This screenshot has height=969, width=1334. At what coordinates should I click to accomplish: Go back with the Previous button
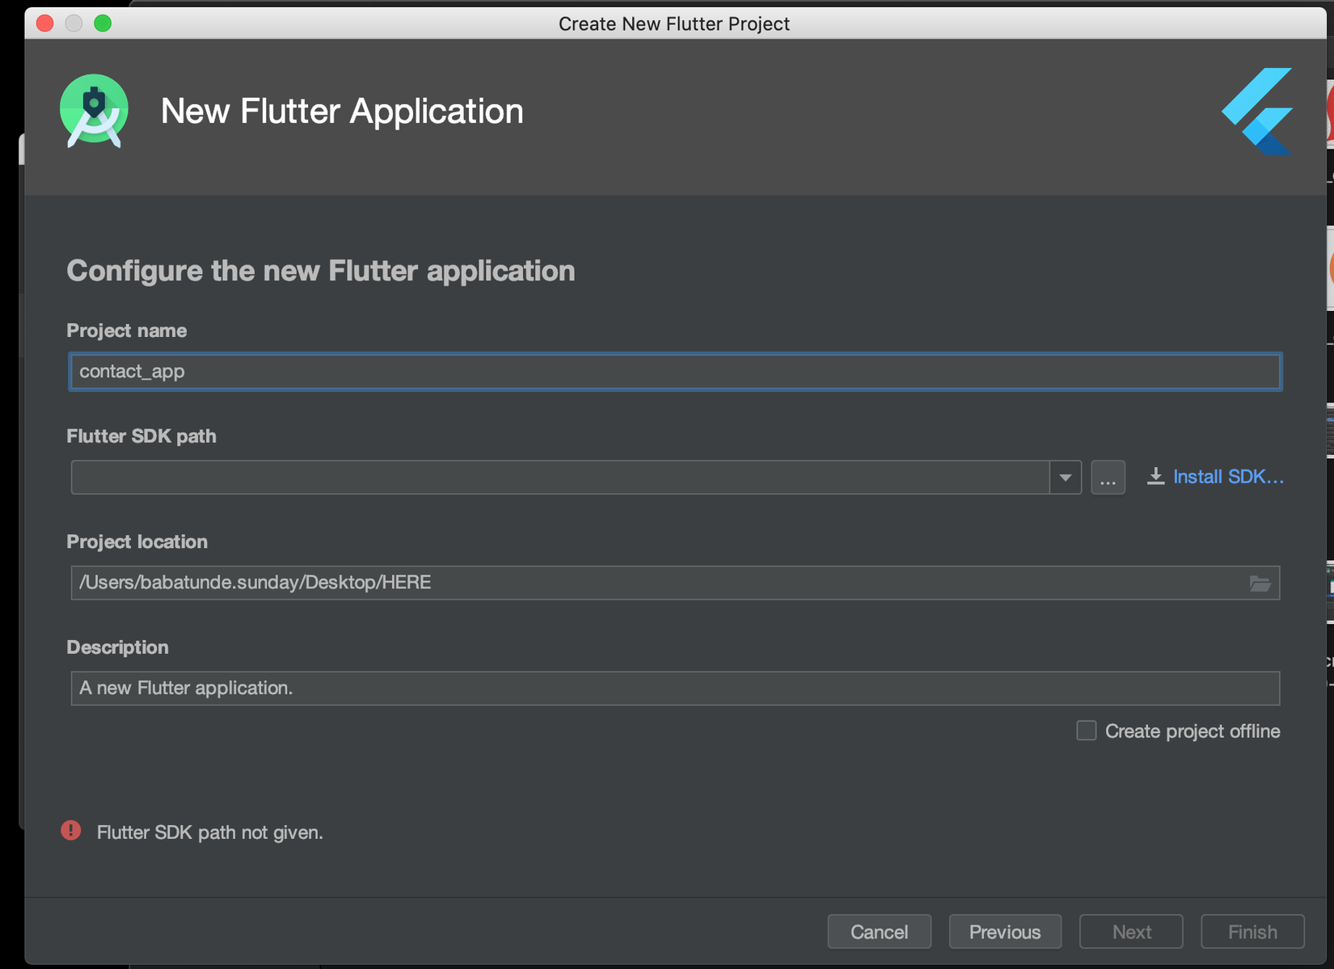tap(1004, 932)
